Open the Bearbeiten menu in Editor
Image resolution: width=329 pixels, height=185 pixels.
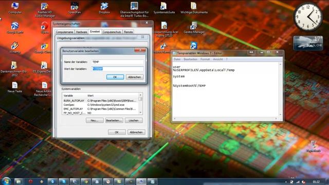(x=190, y=60)
